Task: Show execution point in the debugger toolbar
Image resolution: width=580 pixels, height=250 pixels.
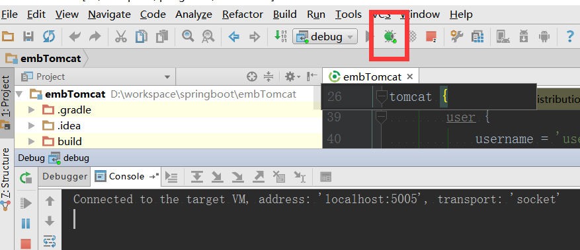Action: click(171, 177)
